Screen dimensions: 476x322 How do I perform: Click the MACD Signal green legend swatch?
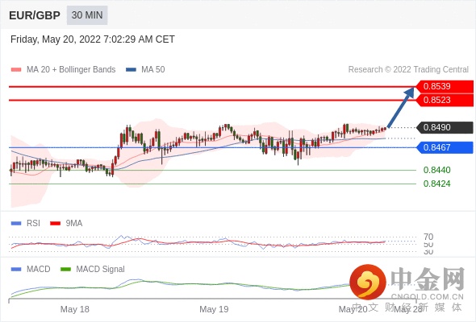pyautogui.click(x=65, y=270)
